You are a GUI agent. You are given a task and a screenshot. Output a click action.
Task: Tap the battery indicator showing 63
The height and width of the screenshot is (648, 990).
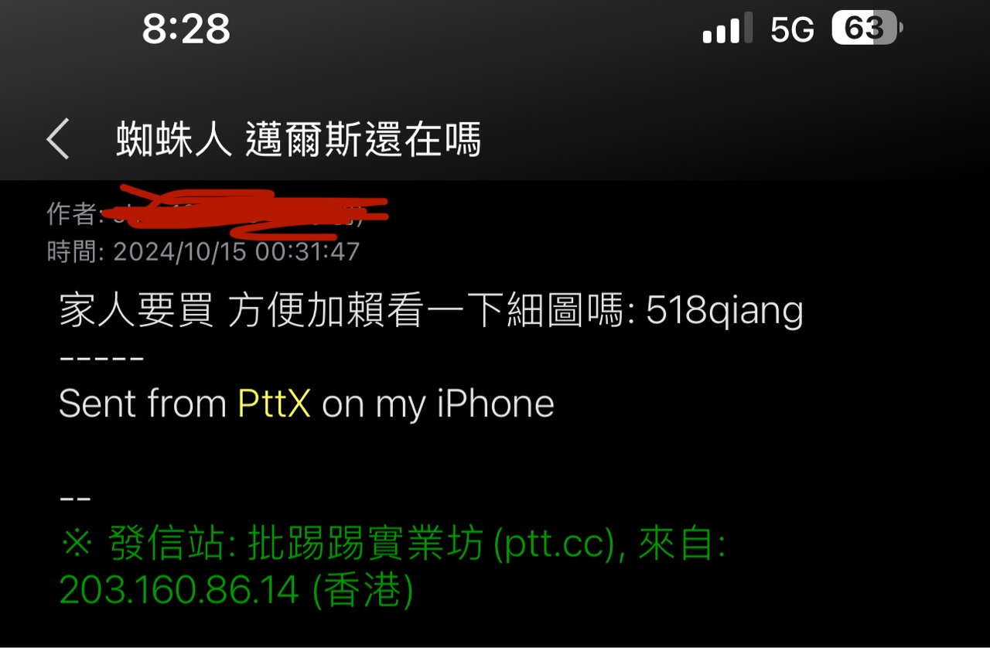867,29
